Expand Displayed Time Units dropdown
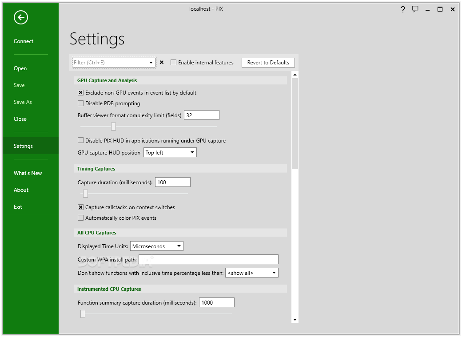Viewport: 462px width, 337px height. click(157, 246)
